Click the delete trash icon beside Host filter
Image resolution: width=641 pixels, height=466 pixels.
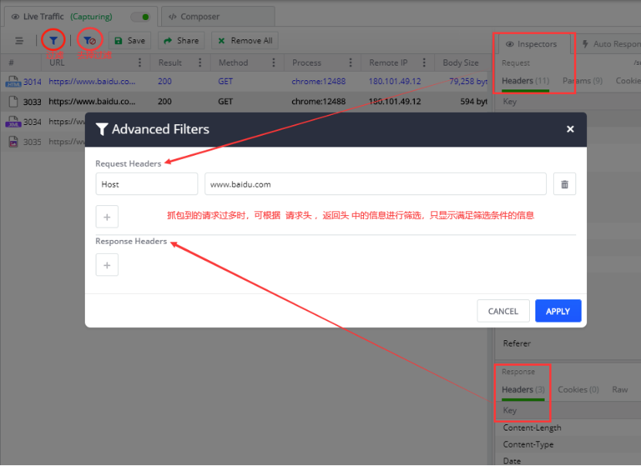[564, 184]
